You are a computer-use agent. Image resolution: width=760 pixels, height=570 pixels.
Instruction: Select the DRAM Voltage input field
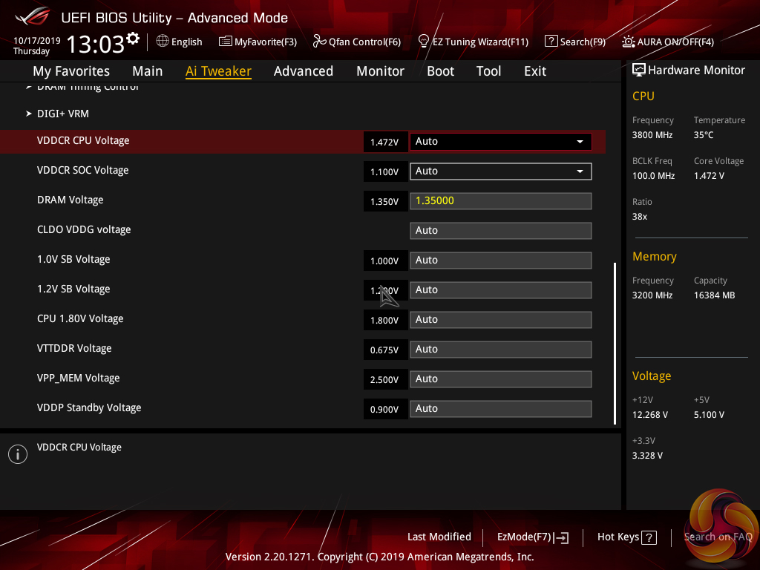tap(500, 201)
